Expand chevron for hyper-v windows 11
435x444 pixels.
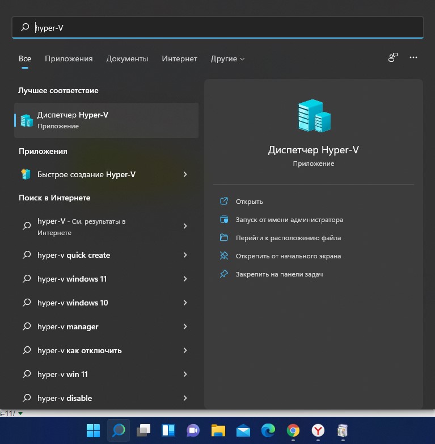[185, 279]
